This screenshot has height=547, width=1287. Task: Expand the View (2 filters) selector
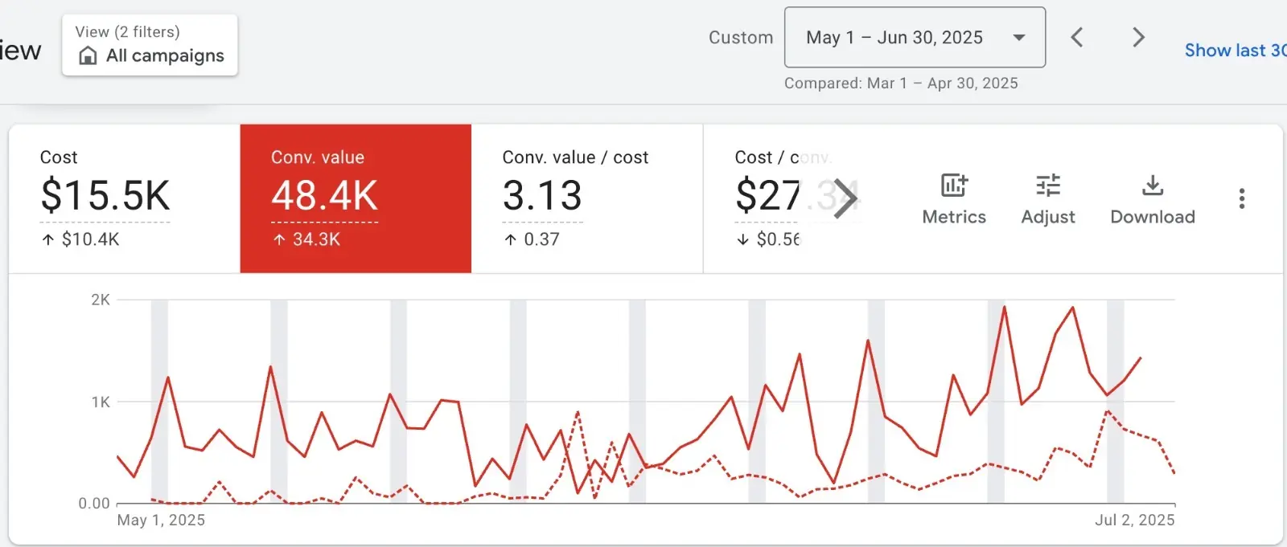pyautogui.click(x=150, y=45)
